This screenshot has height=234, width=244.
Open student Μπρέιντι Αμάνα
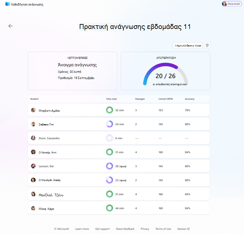point(49,110)
